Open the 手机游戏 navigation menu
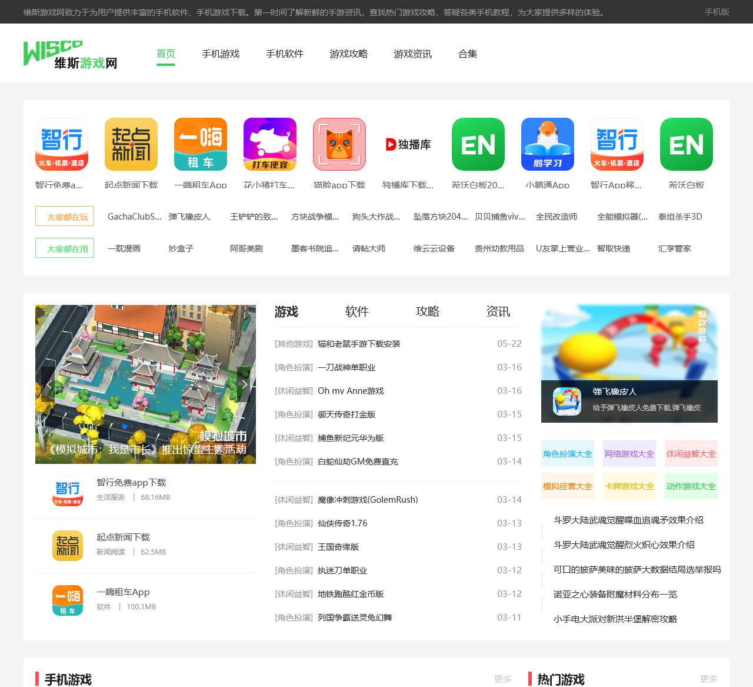 tap(221, 54)
